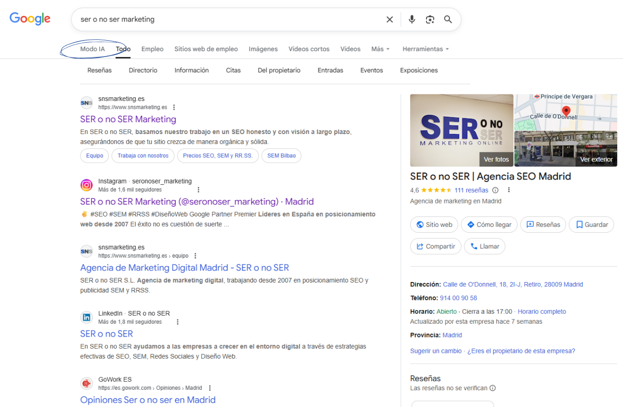This screenshot has height=407, width=623.
Task: Click the 111 reseñas link
Action: coord(471,190)
